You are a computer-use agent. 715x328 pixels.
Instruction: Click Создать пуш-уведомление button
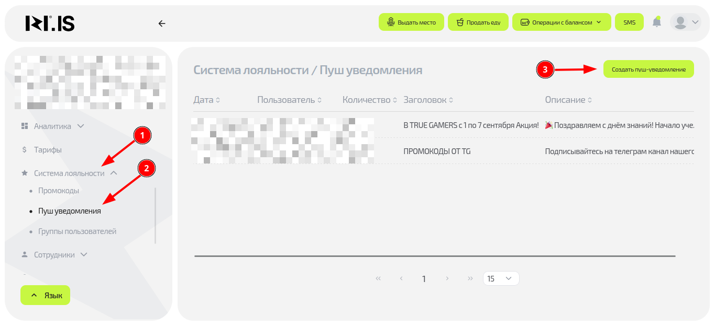[x=648, y=69]
